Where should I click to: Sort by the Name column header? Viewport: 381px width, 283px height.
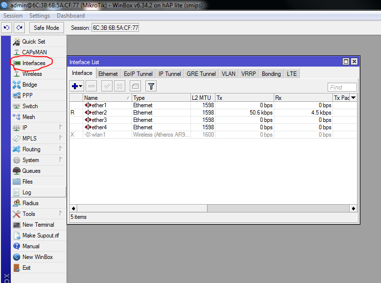click(x=107, y=97)
